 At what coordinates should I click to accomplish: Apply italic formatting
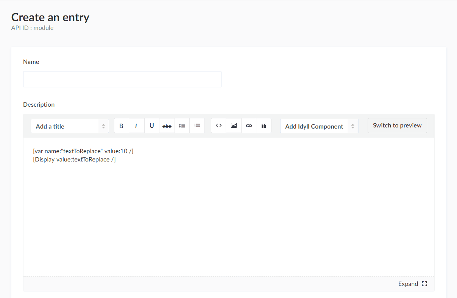(x=136, y=126)
